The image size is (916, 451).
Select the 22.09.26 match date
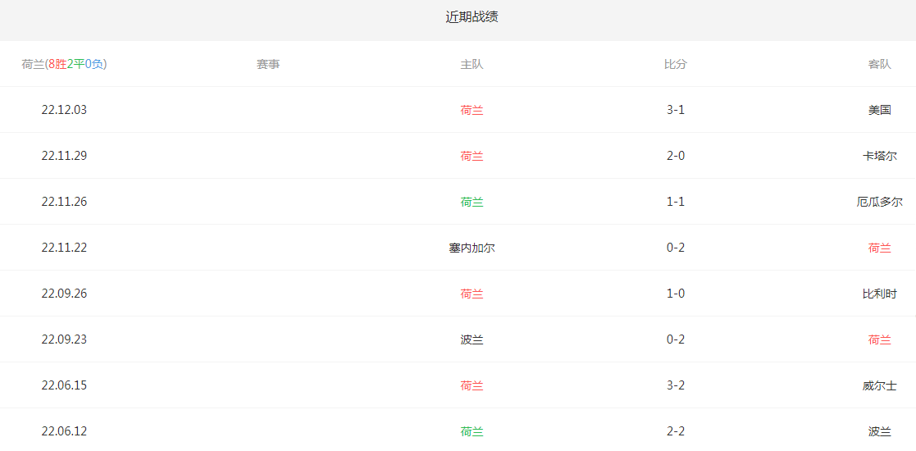[x=64, y=294]
